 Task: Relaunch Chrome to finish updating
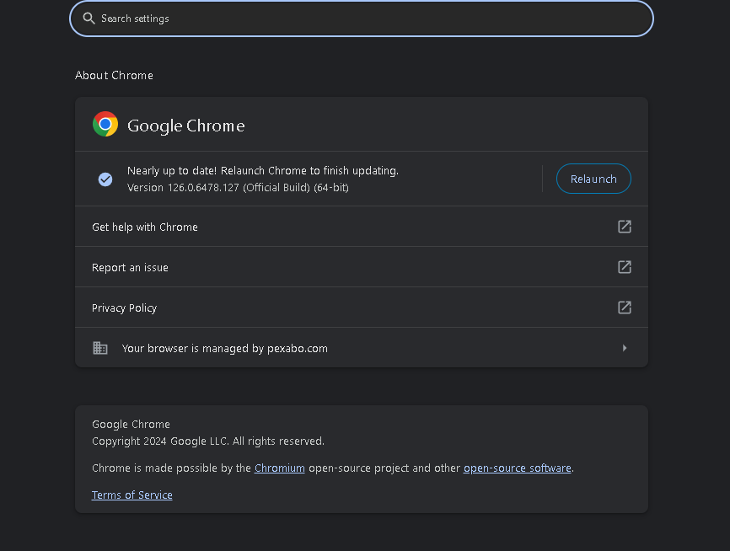point(593,179)
